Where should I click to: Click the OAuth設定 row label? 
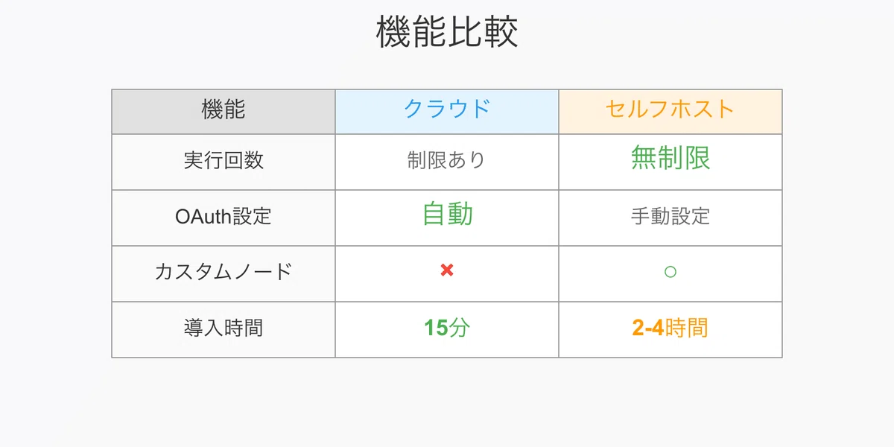click(223, 216)
